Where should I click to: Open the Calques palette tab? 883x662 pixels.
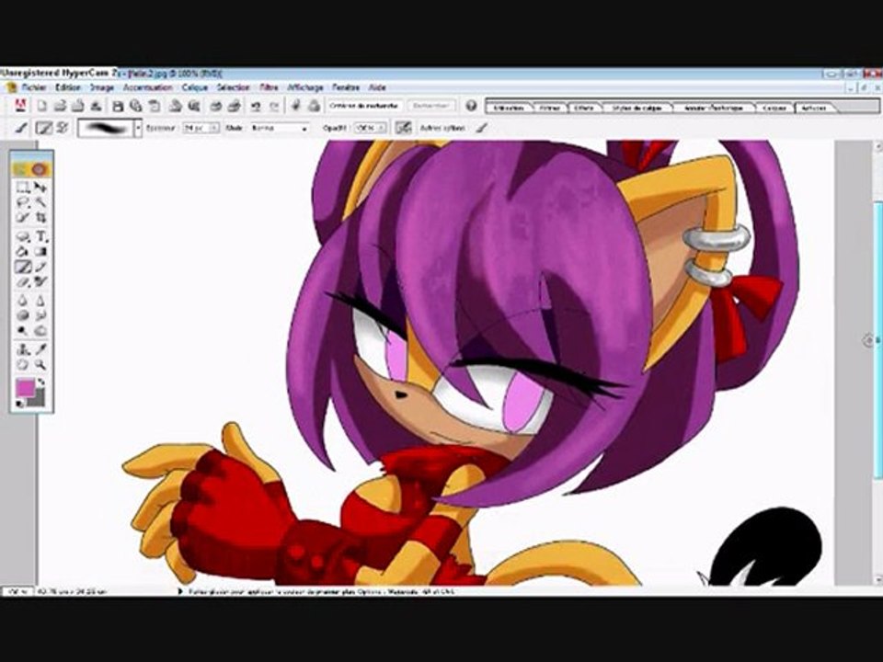pos(774,108)
